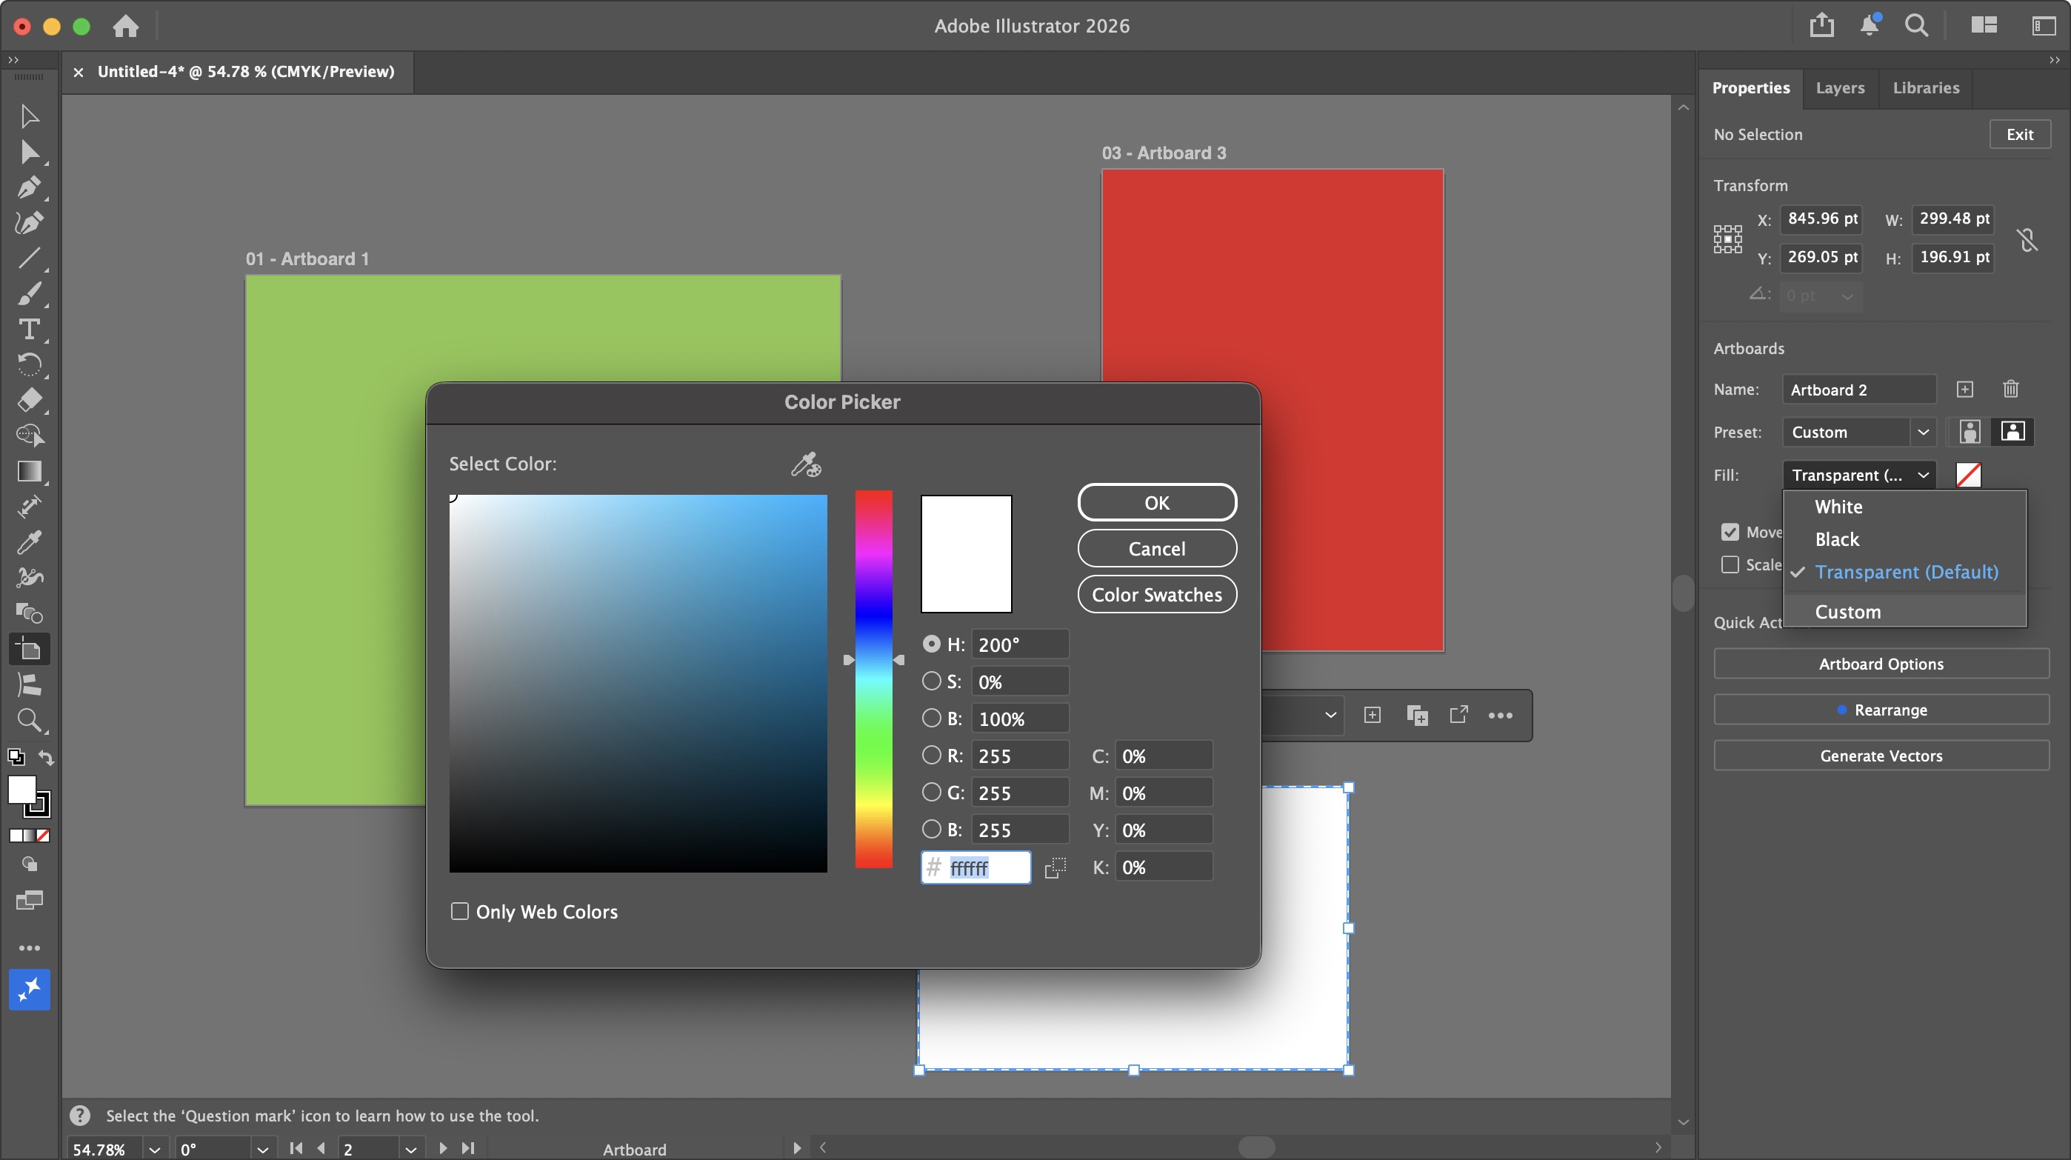Select the Type tool
2071x1160 pixels.
[30, 330]
